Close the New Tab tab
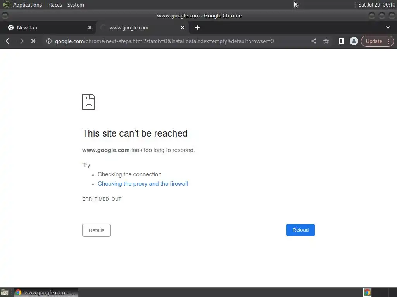Image resolution: width=397 pixels, height=297 pixels. click(x=90, y=27)
